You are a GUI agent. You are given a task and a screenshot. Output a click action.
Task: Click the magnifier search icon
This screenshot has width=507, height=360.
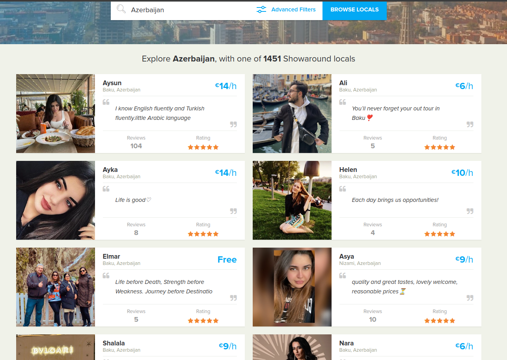(121, 9)
